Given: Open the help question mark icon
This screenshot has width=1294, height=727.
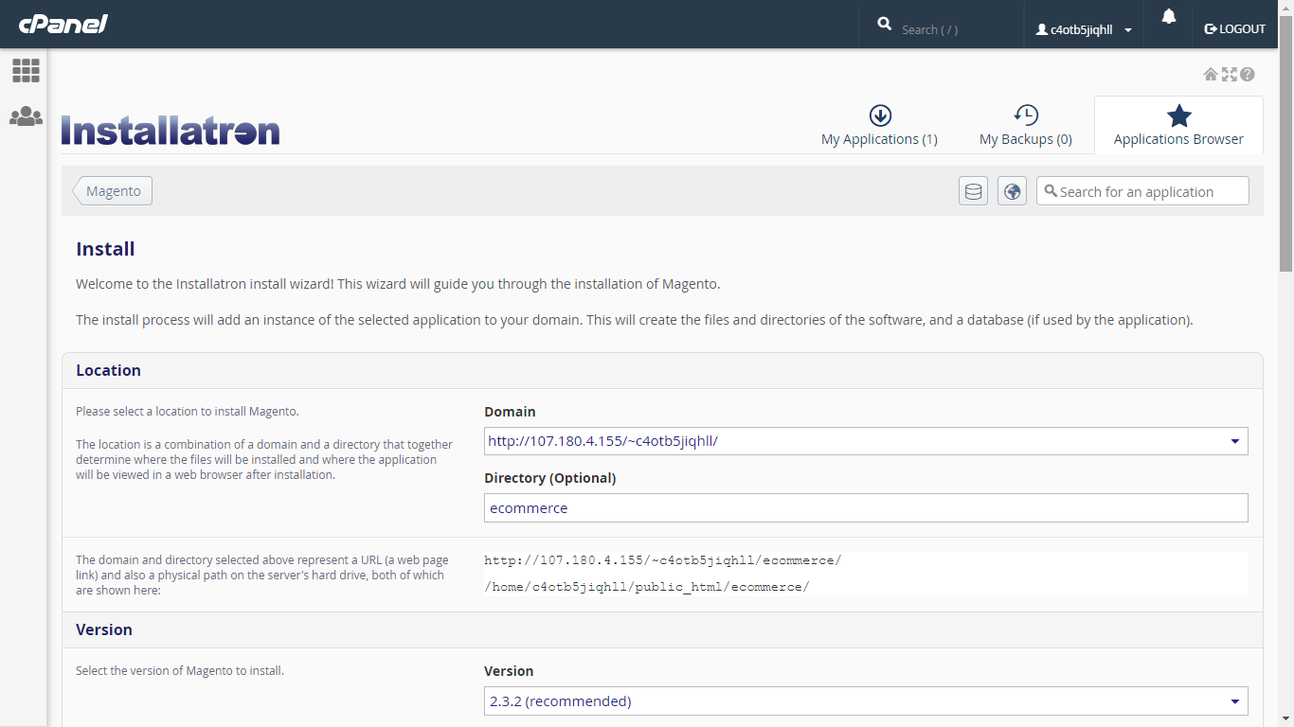Looking at the screenshot, I should point(1248,74).
